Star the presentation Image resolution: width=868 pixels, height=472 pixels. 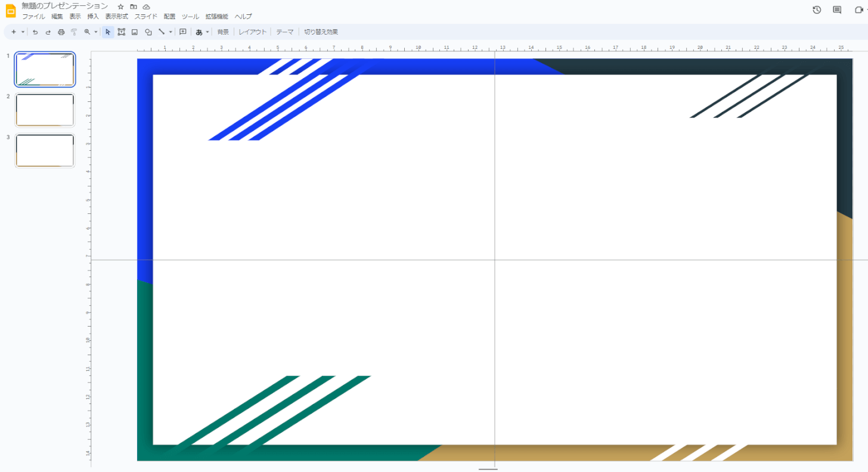click(x=120, y=7)
